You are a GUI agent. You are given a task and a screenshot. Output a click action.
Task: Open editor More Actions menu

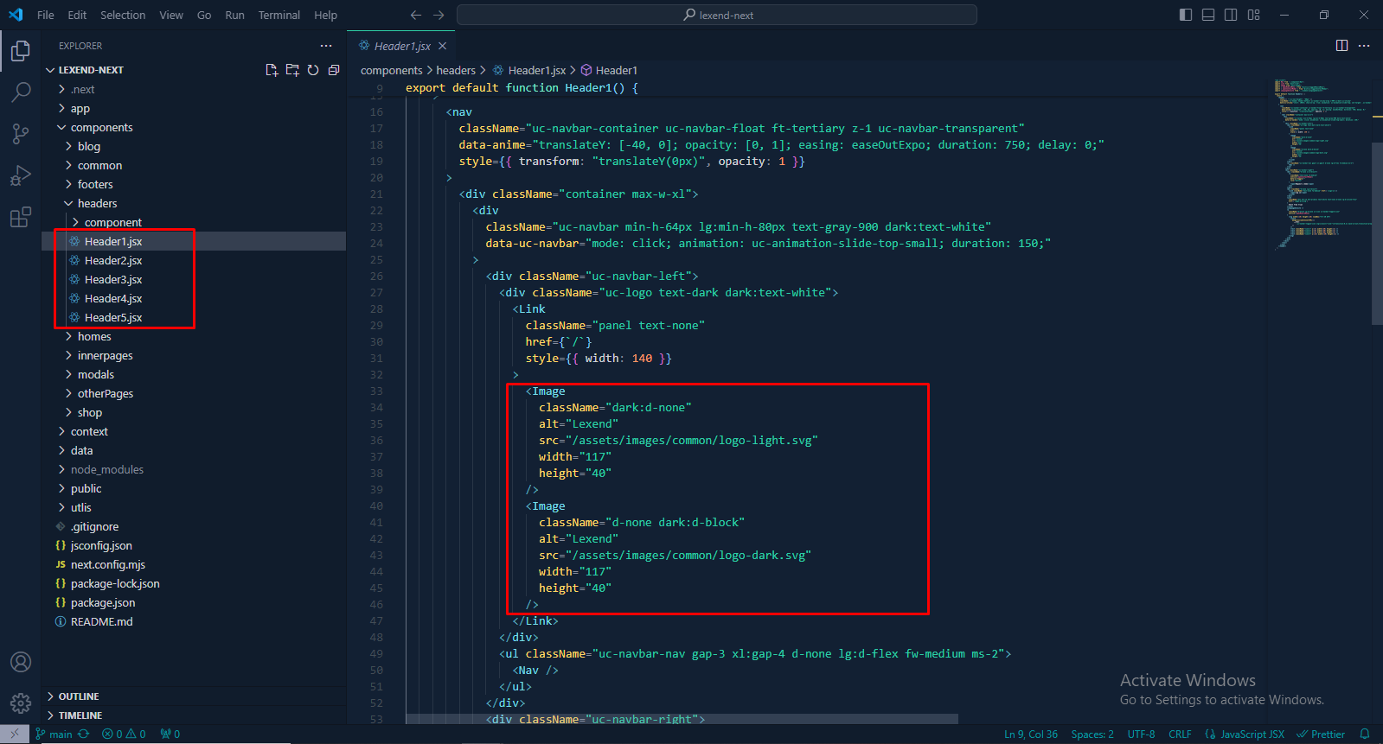1364,46
